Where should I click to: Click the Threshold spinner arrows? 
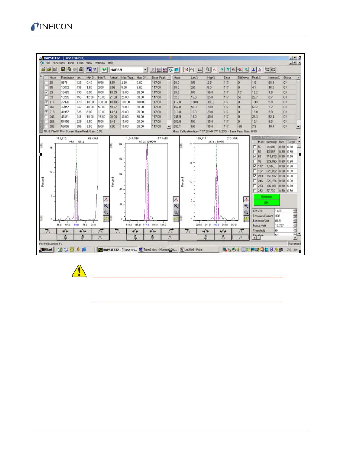(295, 230)
